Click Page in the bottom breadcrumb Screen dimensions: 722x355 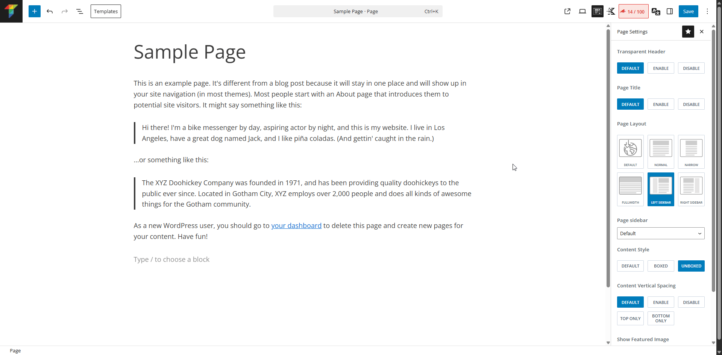point(15,350)
